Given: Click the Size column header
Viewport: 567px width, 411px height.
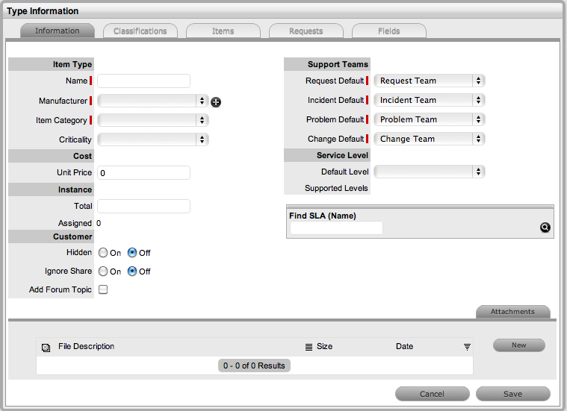Looking at the screenshot, I should [x=324, y=346].
